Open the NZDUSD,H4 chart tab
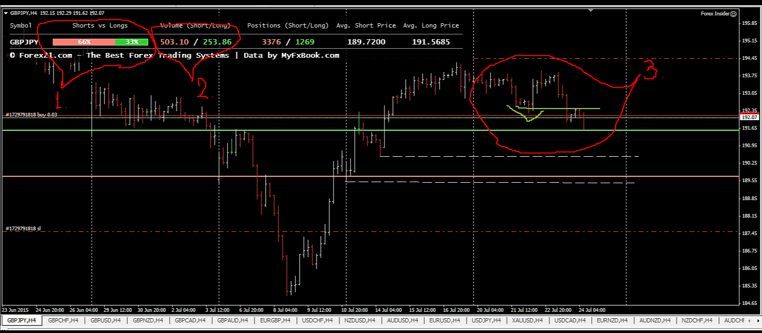This screenshot has height=333, width=762. [x=360, y=320]
